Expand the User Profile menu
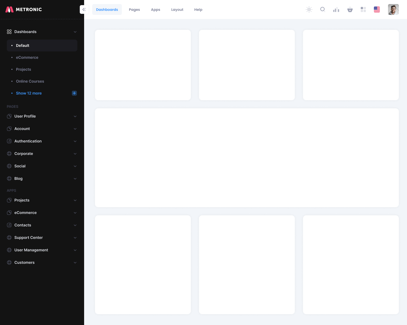 pyautogui.click(x=42, y=116)
